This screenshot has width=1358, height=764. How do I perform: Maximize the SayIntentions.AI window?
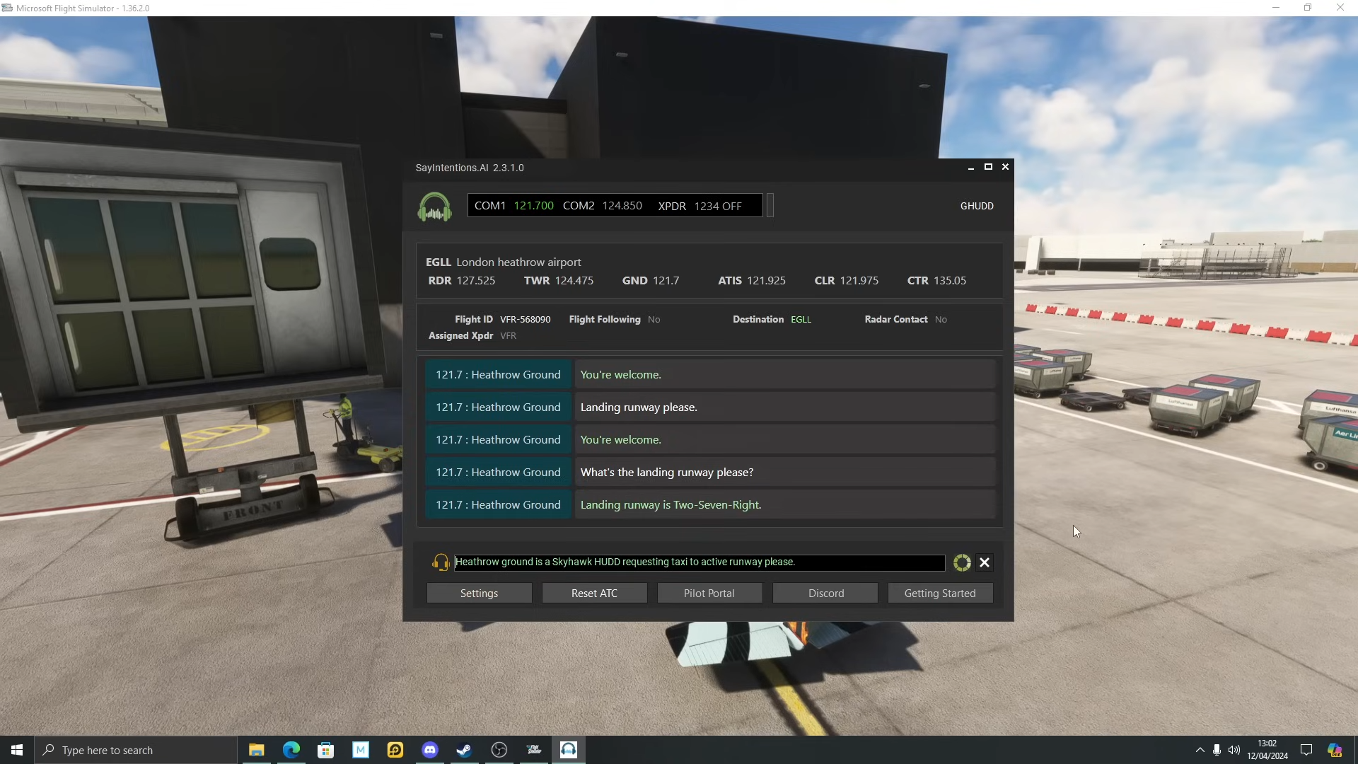[x=988, y=167]
